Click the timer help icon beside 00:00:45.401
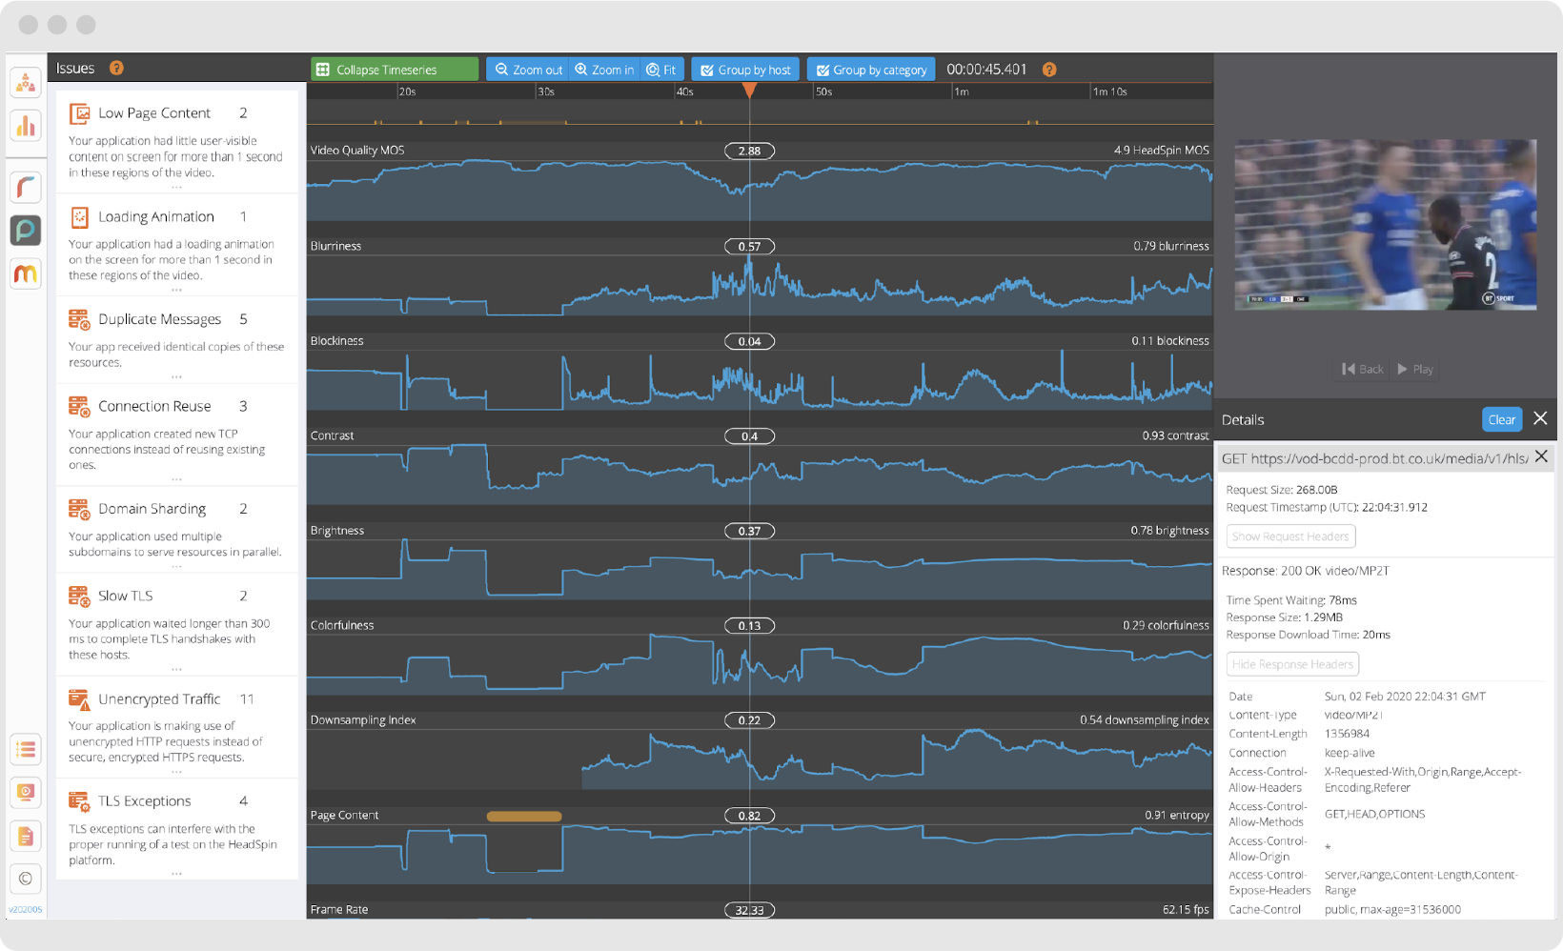Image resolution: width=1563 pixels, height=951 pixels. (x=1049, y=70)
